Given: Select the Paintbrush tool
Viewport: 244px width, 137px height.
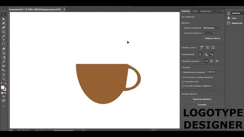Looking at the screenshot, I should [x=3, y=36].
